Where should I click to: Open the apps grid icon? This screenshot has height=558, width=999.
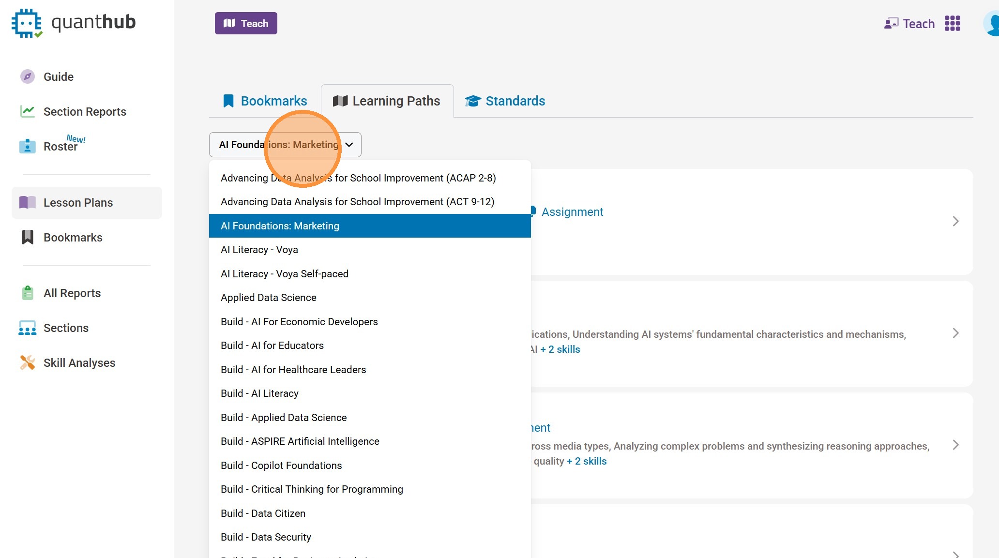pyautogui.click(x=952, y=23)
